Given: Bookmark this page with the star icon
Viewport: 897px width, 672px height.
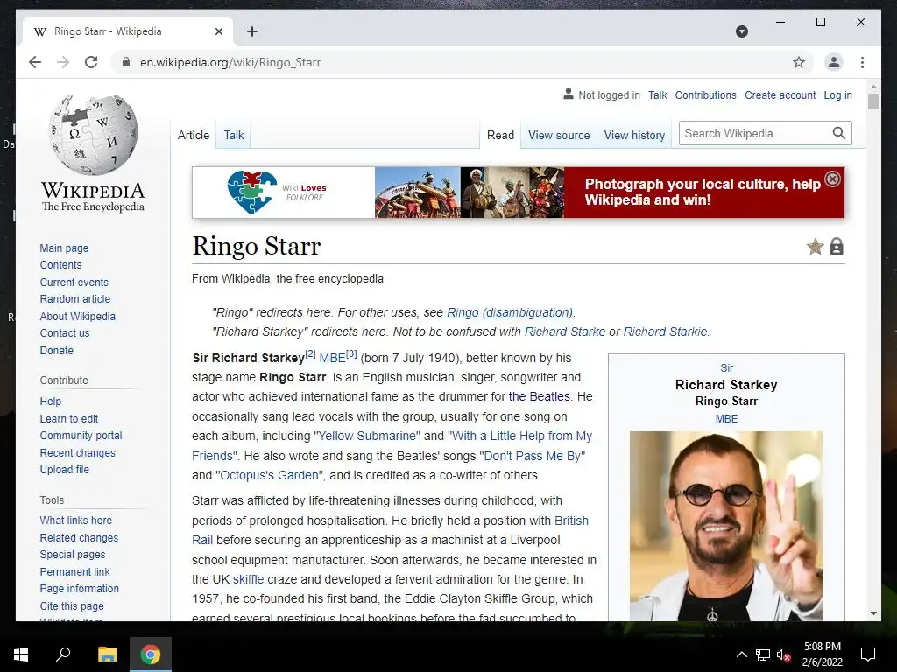Looking at the screenshot, I should [799, 62].
